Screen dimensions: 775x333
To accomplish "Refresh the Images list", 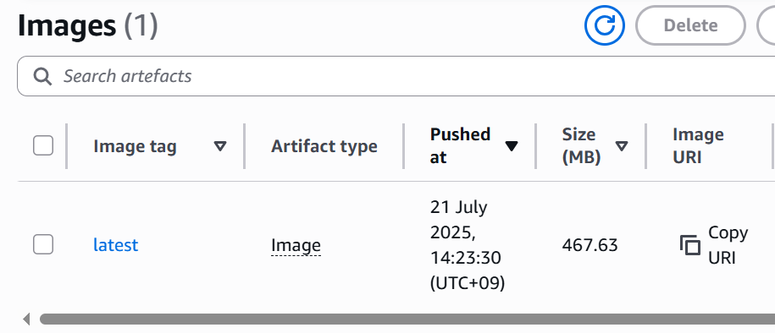I will click(605, 25).
